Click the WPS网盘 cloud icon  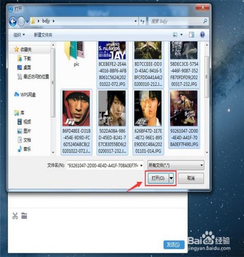point(16,95)
